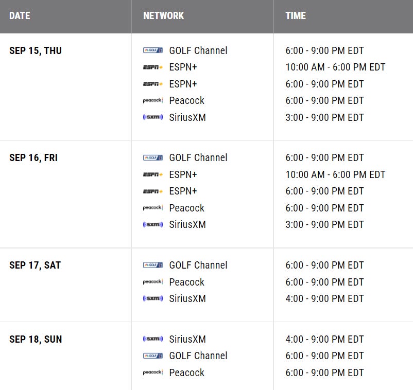Viewport: 413px width, 390px height.
Task: Click the GOLF Channel logo for Sep 16
Action: tap(153, 157)
